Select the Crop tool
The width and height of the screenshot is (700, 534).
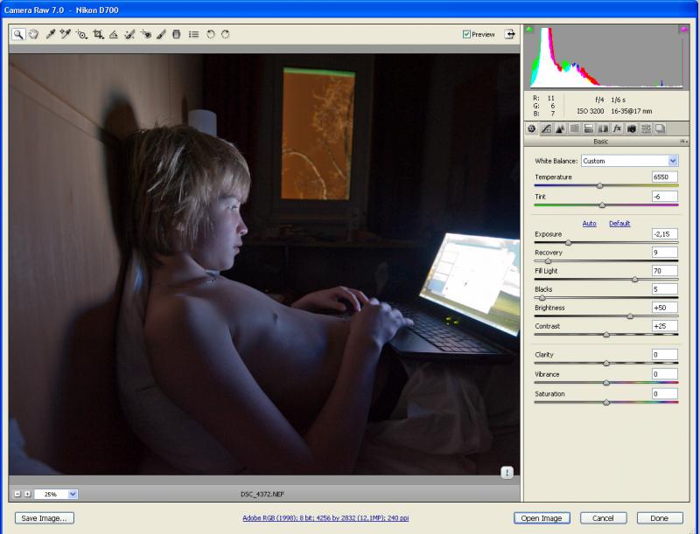(98, 34)
